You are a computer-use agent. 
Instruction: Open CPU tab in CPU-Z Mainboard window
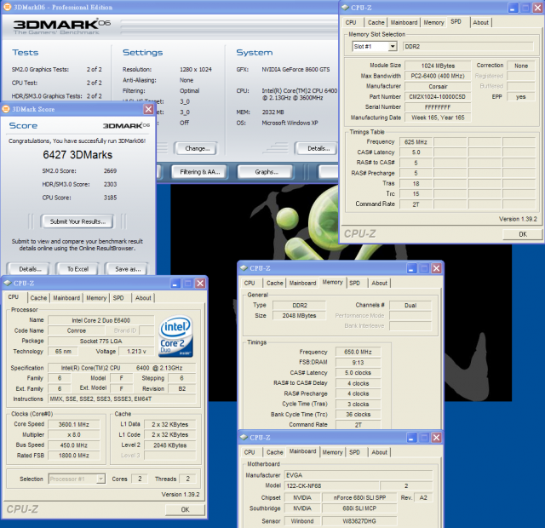pos(250,452)
